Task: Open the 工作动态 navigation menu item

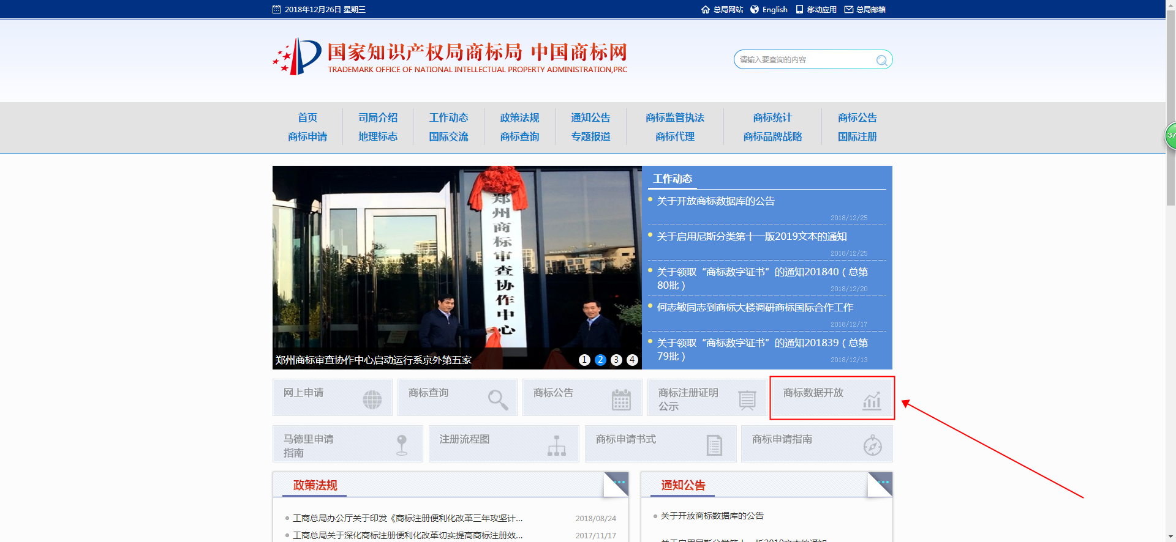Action: point(448,117)
